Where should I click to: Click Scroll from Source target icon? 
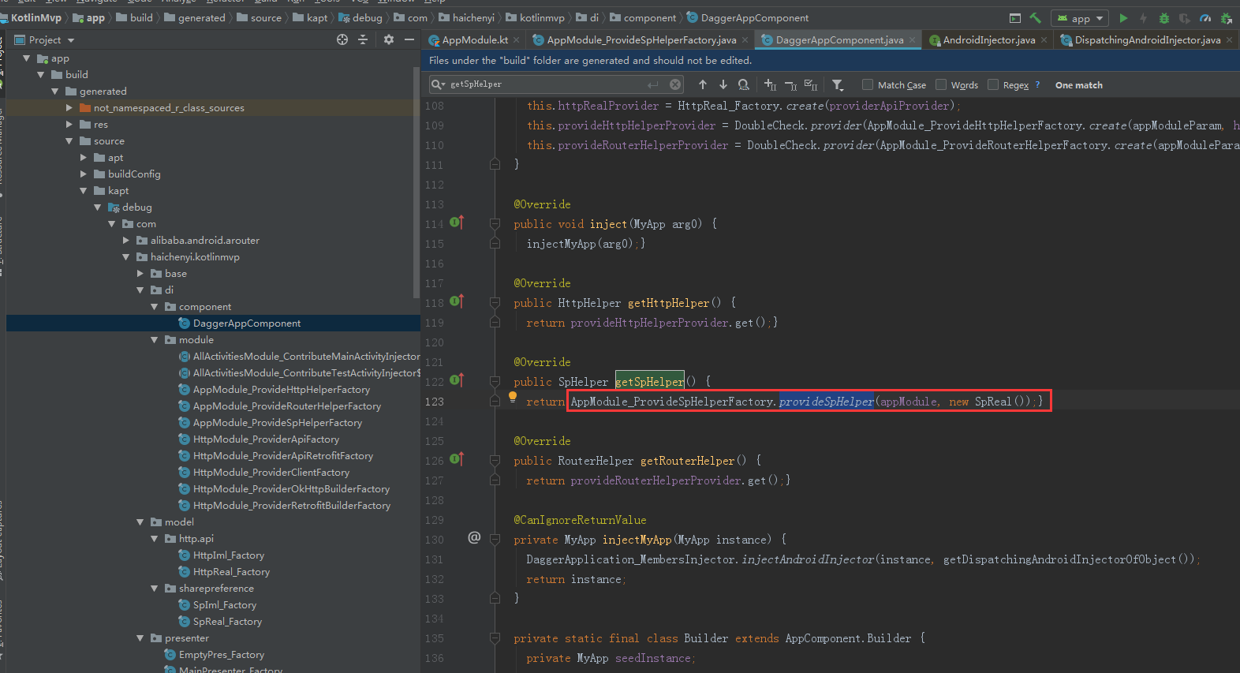(x=342, y=39)
